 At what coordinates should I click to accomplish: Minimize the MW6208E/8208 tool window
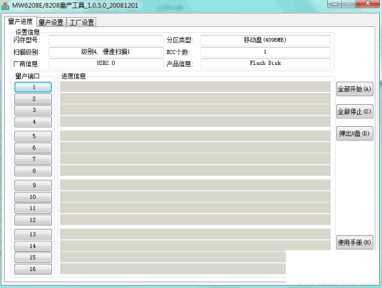coord(335,4)
